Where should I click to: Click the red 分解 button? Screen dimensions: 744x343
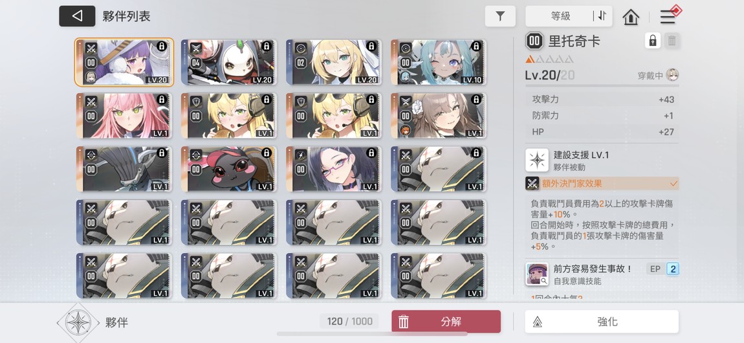(x=446, y=322)
